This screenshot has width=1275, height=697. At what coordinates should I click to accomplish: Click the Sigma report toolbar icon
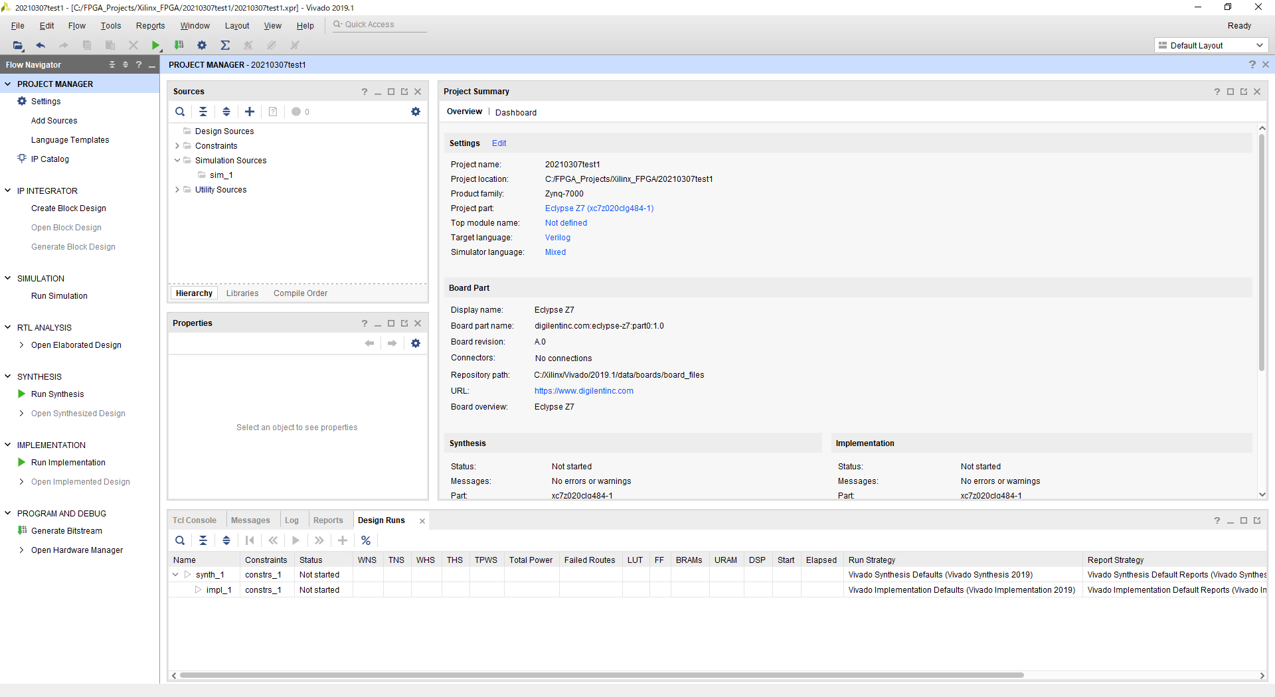(225, 45)
